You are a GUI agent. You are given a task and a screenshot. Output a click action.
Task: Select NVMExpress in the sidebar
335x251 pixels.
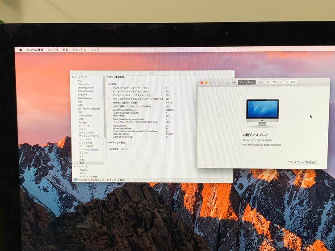pyautogui.click(x=85, y=99)
